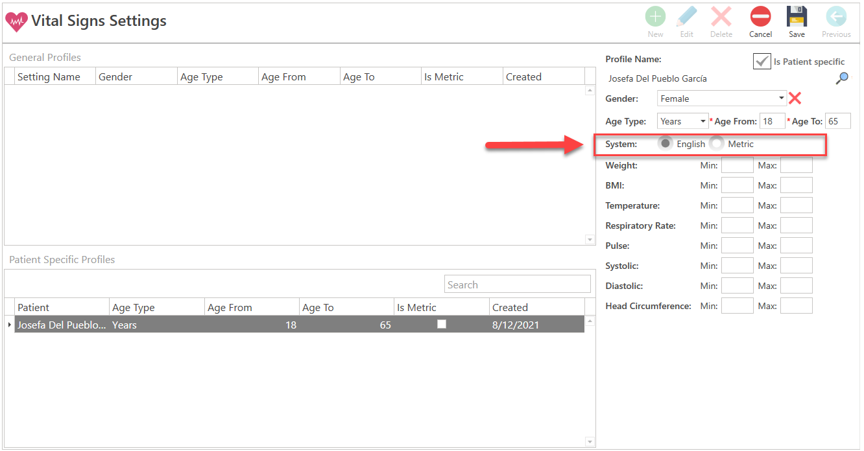Click the Diastolic Max field

coord(797,286)
